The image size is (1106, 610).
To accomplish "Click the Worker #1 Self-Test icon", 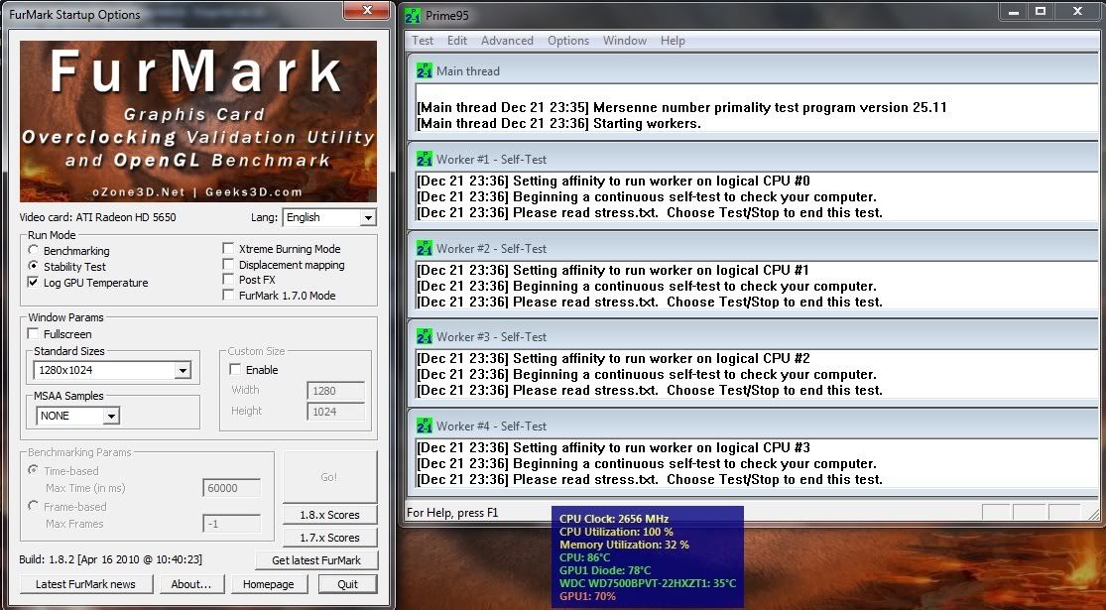I will tap(425, 159).
